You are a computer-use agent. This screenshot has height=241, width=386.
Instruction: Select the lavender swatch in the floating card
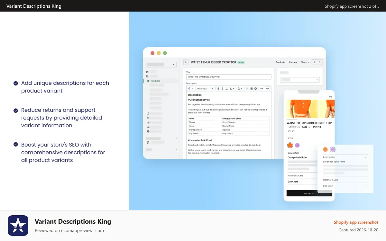[x=333, y=149]
